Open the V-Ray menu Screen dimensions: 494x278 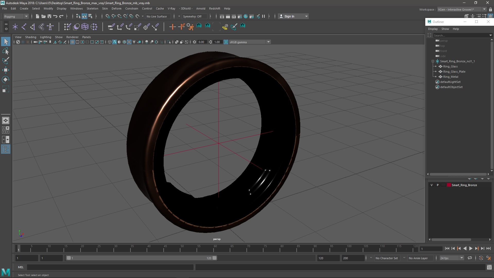(x=171, y=8)
